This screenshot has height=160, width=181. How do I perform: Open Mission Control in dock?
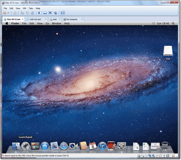[35, 146]
